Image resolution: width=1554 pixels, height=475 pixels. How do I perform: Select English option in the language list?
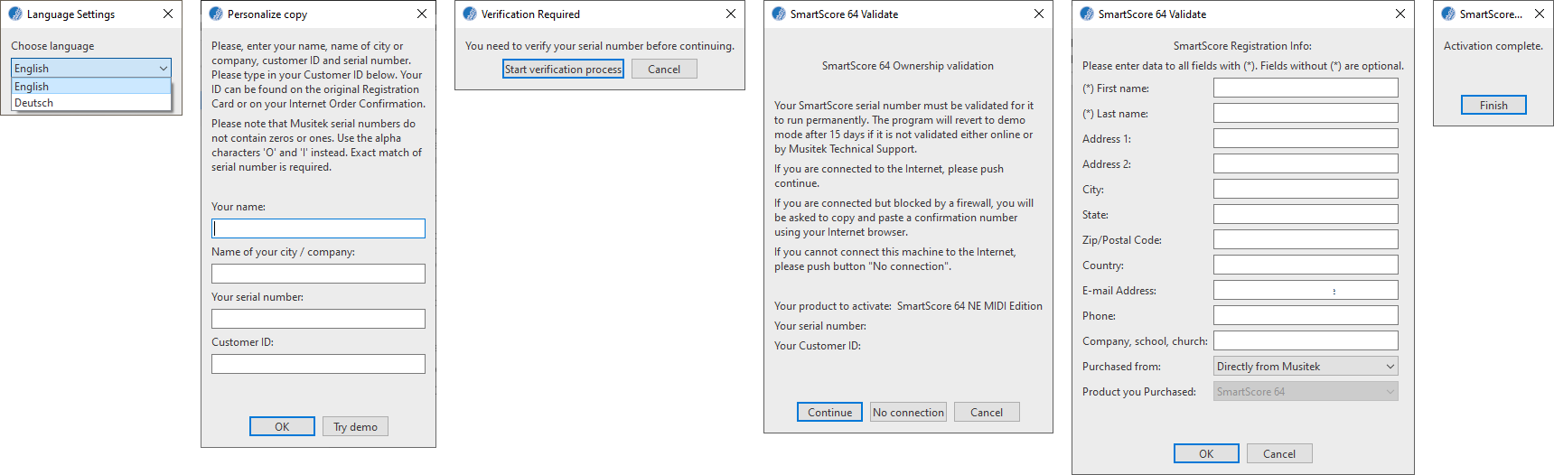[x=91, y=87]
